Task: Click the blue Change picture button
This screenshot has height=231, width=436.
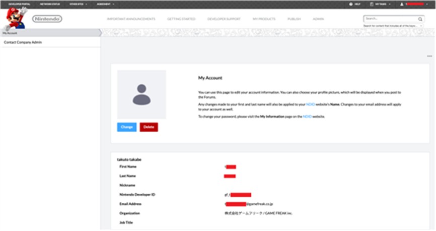Action: coord(127,127)
